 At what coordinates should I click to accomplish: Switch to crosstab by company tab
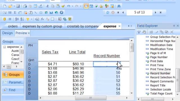click(x=83, y=26)
